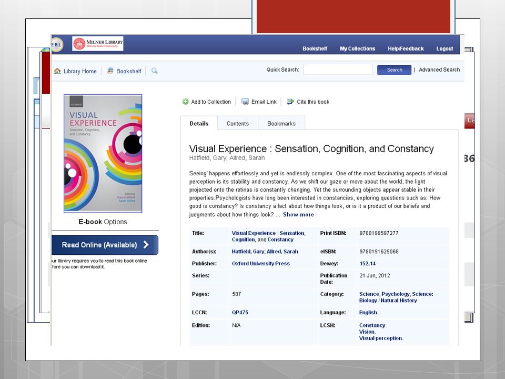Screen dimensions: 505x379
Task: Click the Vision subject heading link
Action: tap(367, 332)
